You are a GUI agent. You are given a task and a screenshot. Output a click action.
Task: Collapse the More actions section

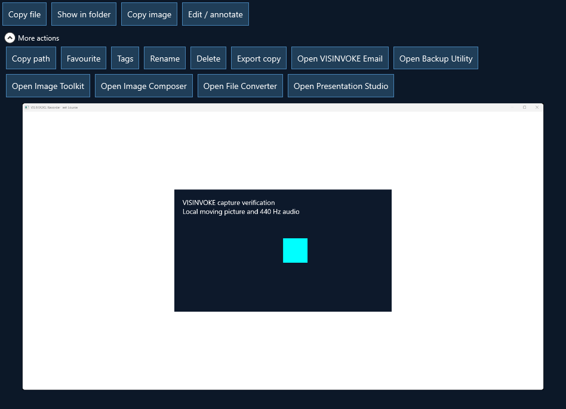(10, 38)
